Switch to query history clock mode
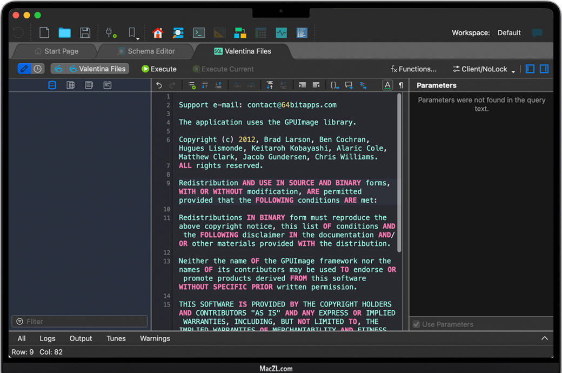 (x=38, y=69)
